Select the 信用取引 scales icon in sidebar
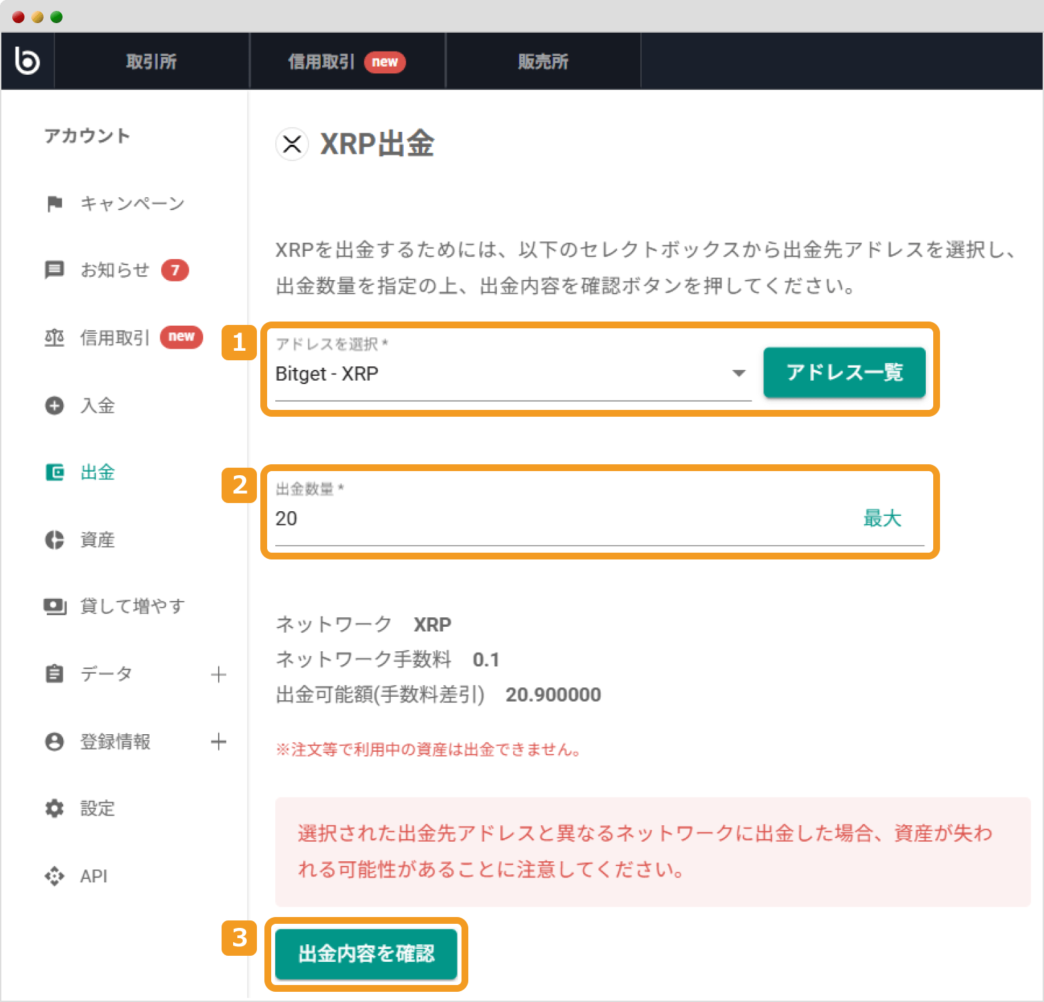The image size is (1044, 1002). (x=54, y=338)
